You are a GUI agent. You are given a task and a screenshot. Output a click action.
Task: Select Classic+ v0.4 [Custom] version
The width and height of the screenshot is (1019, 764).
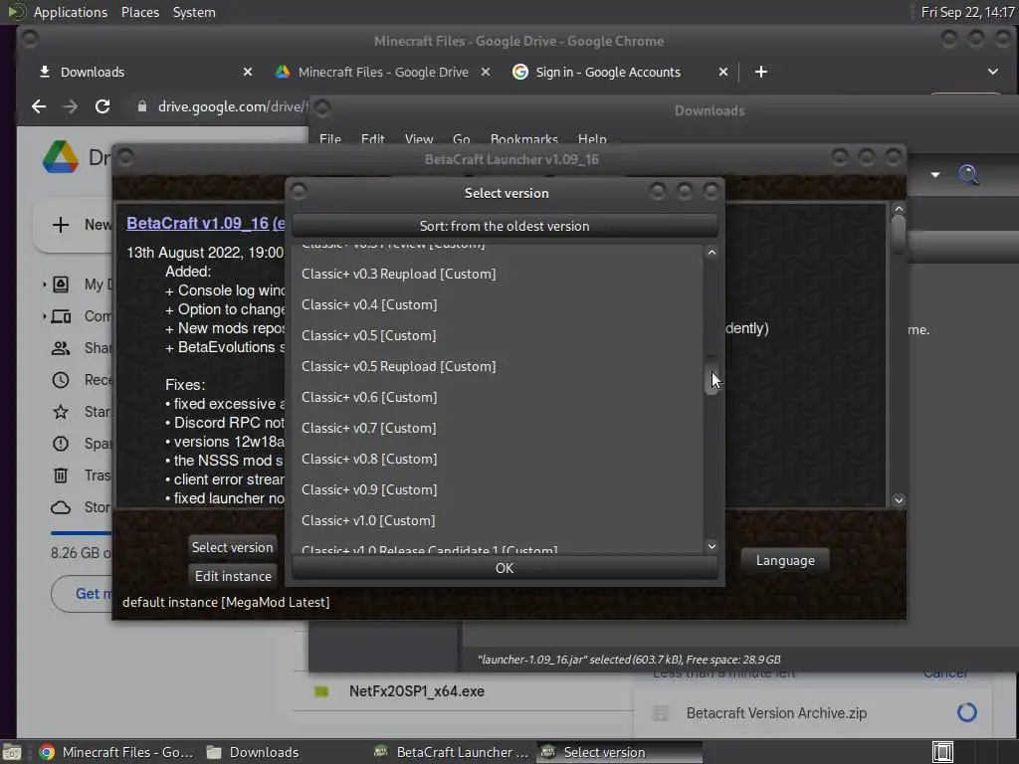tap(498, 304)
